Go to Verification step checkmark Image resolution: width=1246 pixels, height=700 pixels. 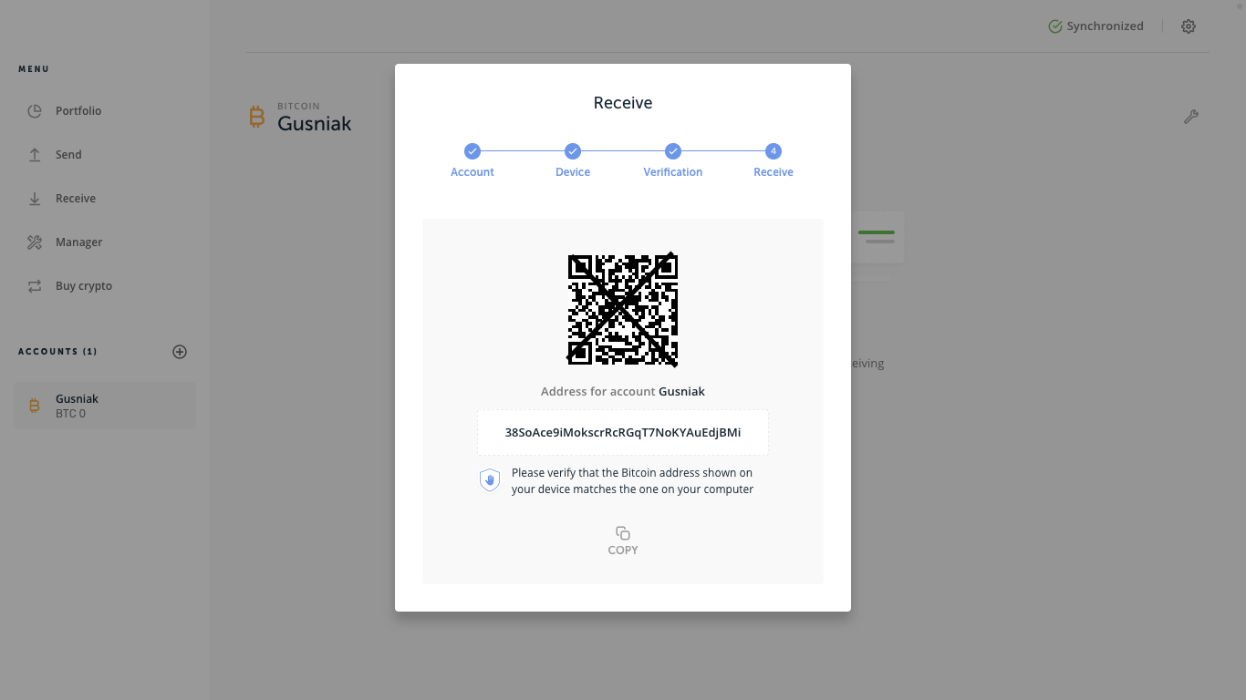click(x=672, y=151)
